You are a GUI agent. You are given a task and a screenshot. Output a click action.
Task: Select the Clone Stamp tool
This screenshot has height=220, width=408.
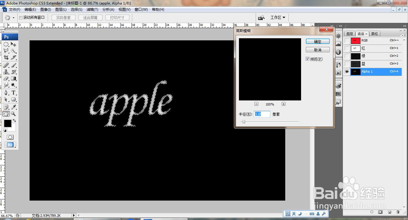tap(6, 72)
